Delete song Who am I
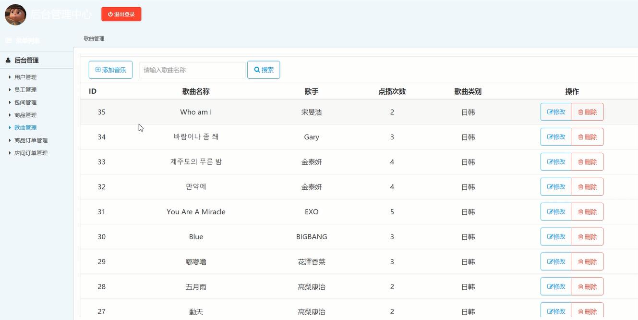Screen dimensions: 638x320 click(588, 112)
